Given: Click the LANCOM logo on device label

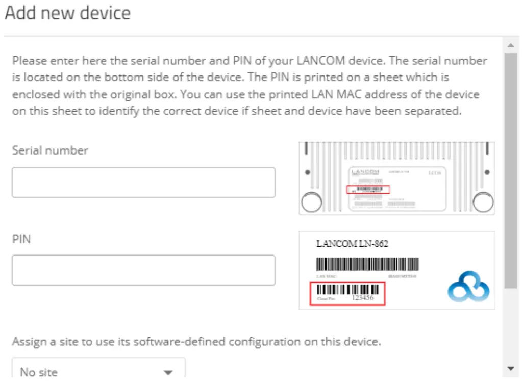Looking at the screenshot, I should pos(365,172).
